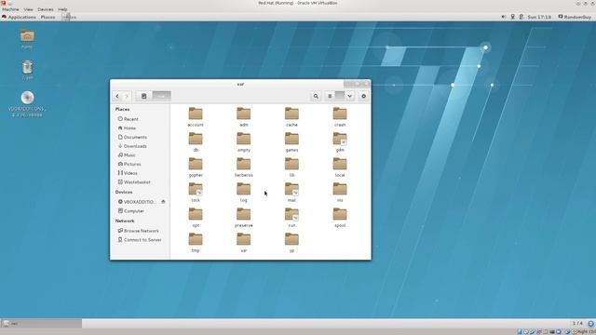Select the cache folder

(x=291, y=117)
